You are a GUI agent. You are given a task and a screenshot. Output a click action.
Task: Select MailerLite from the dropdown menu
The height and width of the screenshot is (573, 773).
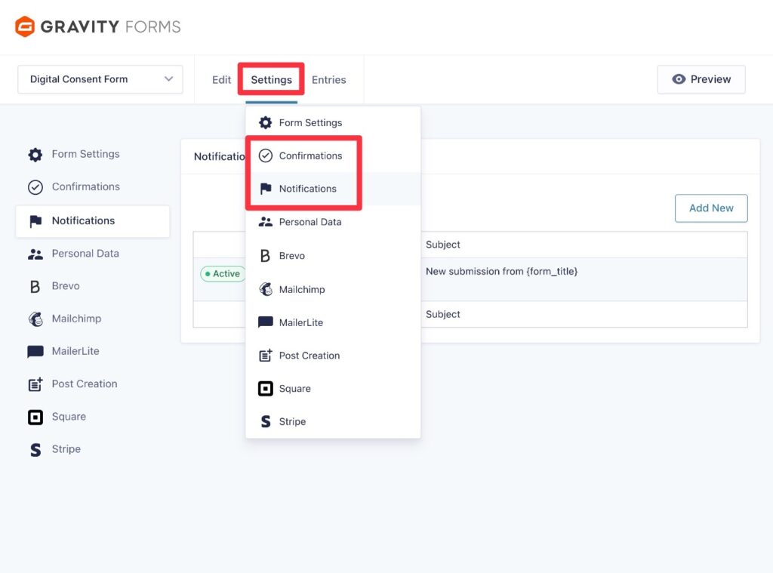302,322
